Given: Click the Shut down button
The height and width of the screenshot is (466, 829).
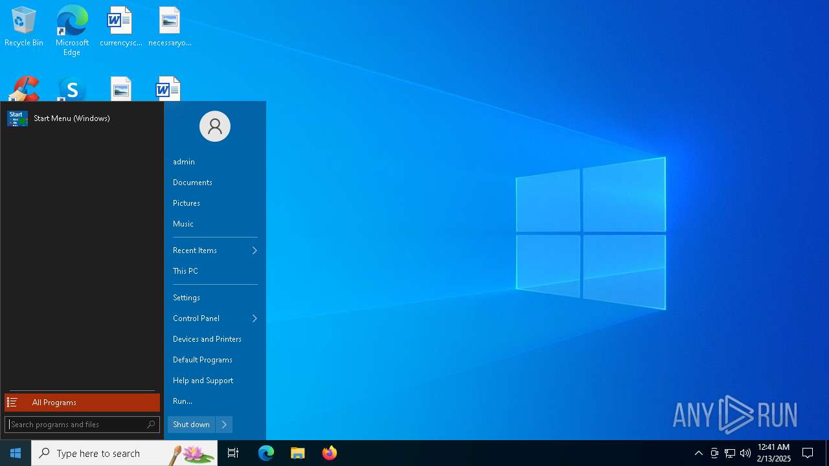Looking at the screenshot, I should pos(191,425).
